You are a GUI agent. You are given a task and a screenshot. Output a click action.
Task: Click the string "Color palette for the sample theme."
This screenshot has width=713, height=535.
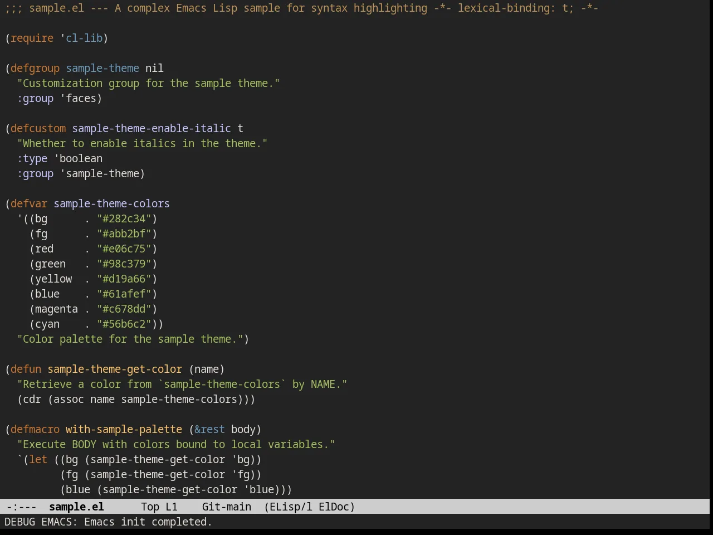[130, 339]
